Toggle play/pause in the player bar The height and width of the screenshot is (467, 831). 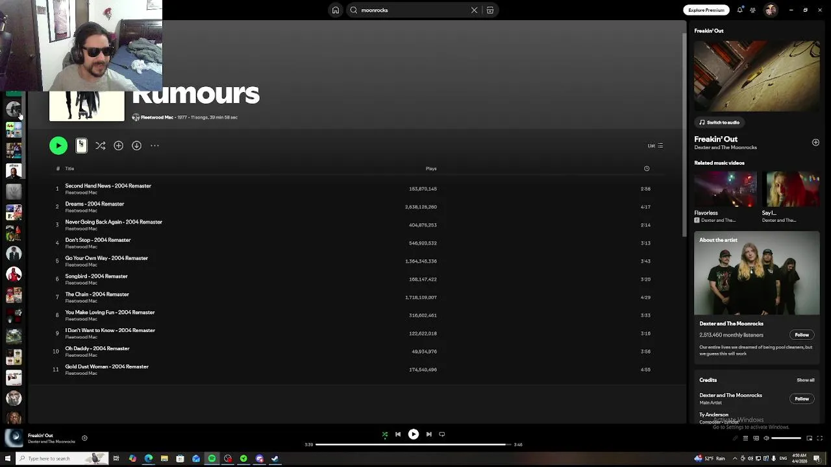pos(414,435)
